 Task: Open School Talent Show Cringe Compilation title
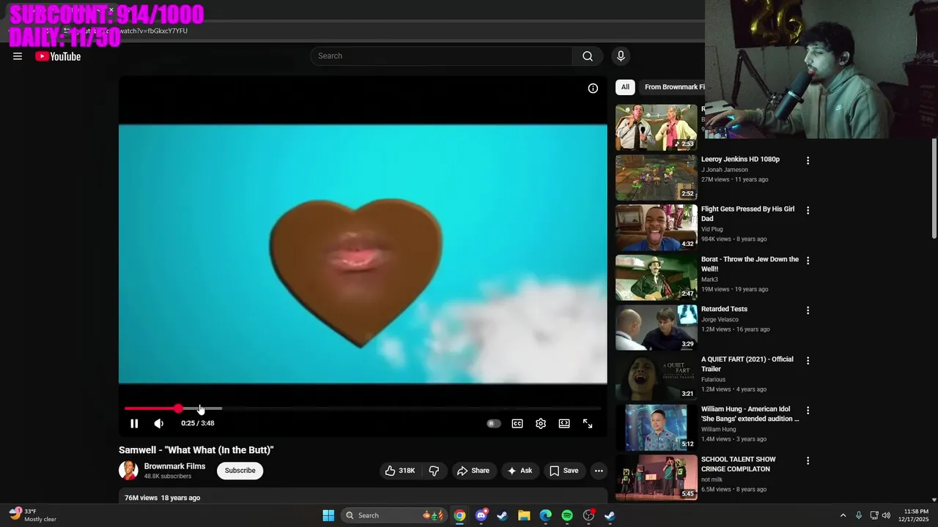(738, 464)
